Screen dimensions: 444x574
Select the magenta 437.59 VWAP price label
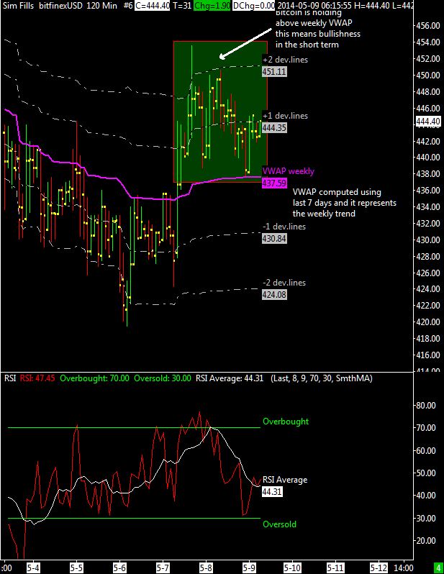click(x=274, y=183)
